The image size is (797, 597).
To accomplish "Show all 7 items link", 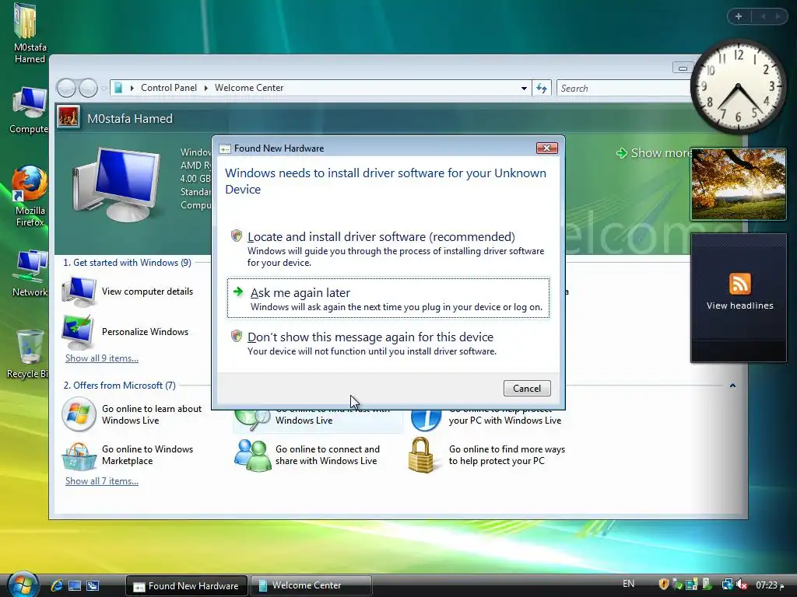I will (x=102, y=480).
